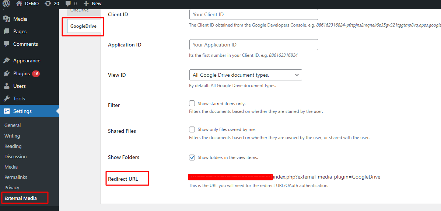Click the updates count 20
Image resolution: width=441 pixels, height=211 pixels.
point(56,4)
